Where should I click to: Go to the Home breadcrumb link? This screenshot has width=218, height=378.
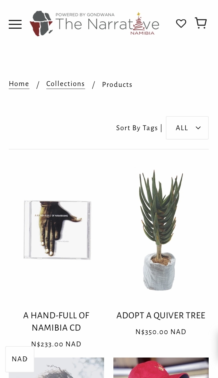(x=19, y=84)
